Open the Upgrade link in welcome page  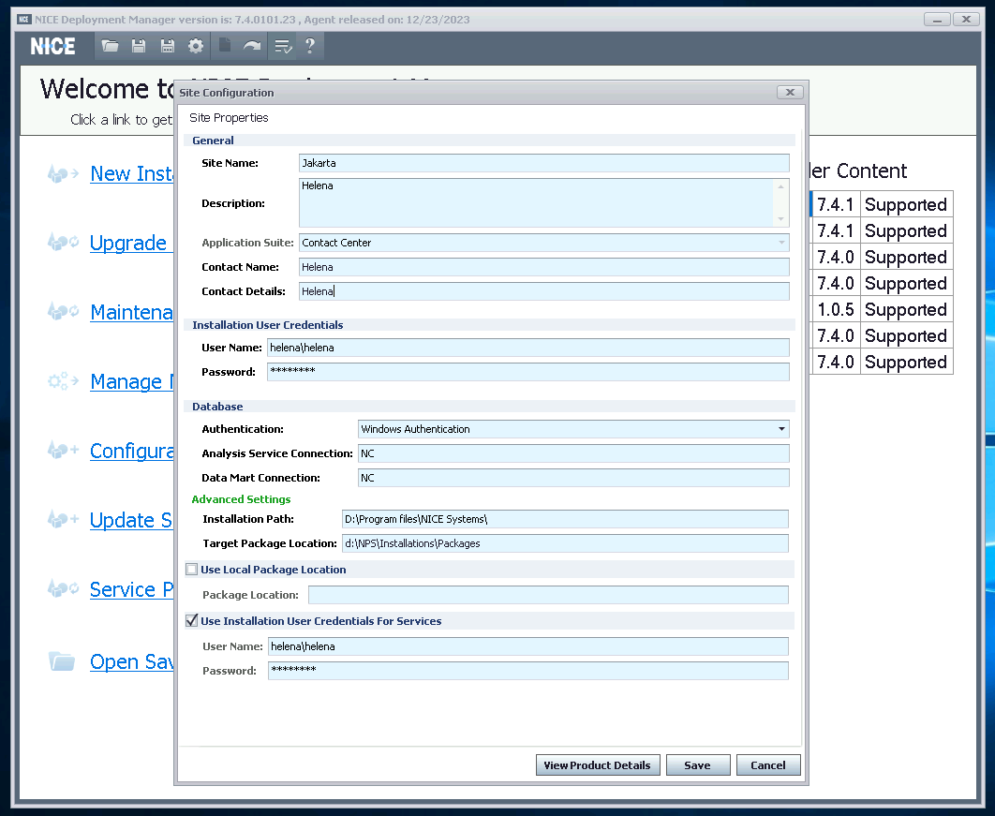(x=128, y=243)
